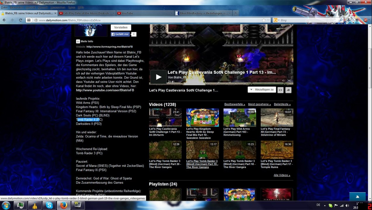Open Firefox 'Datei' menu
Viewport: 372px width, 210px height.
[4, 7]
